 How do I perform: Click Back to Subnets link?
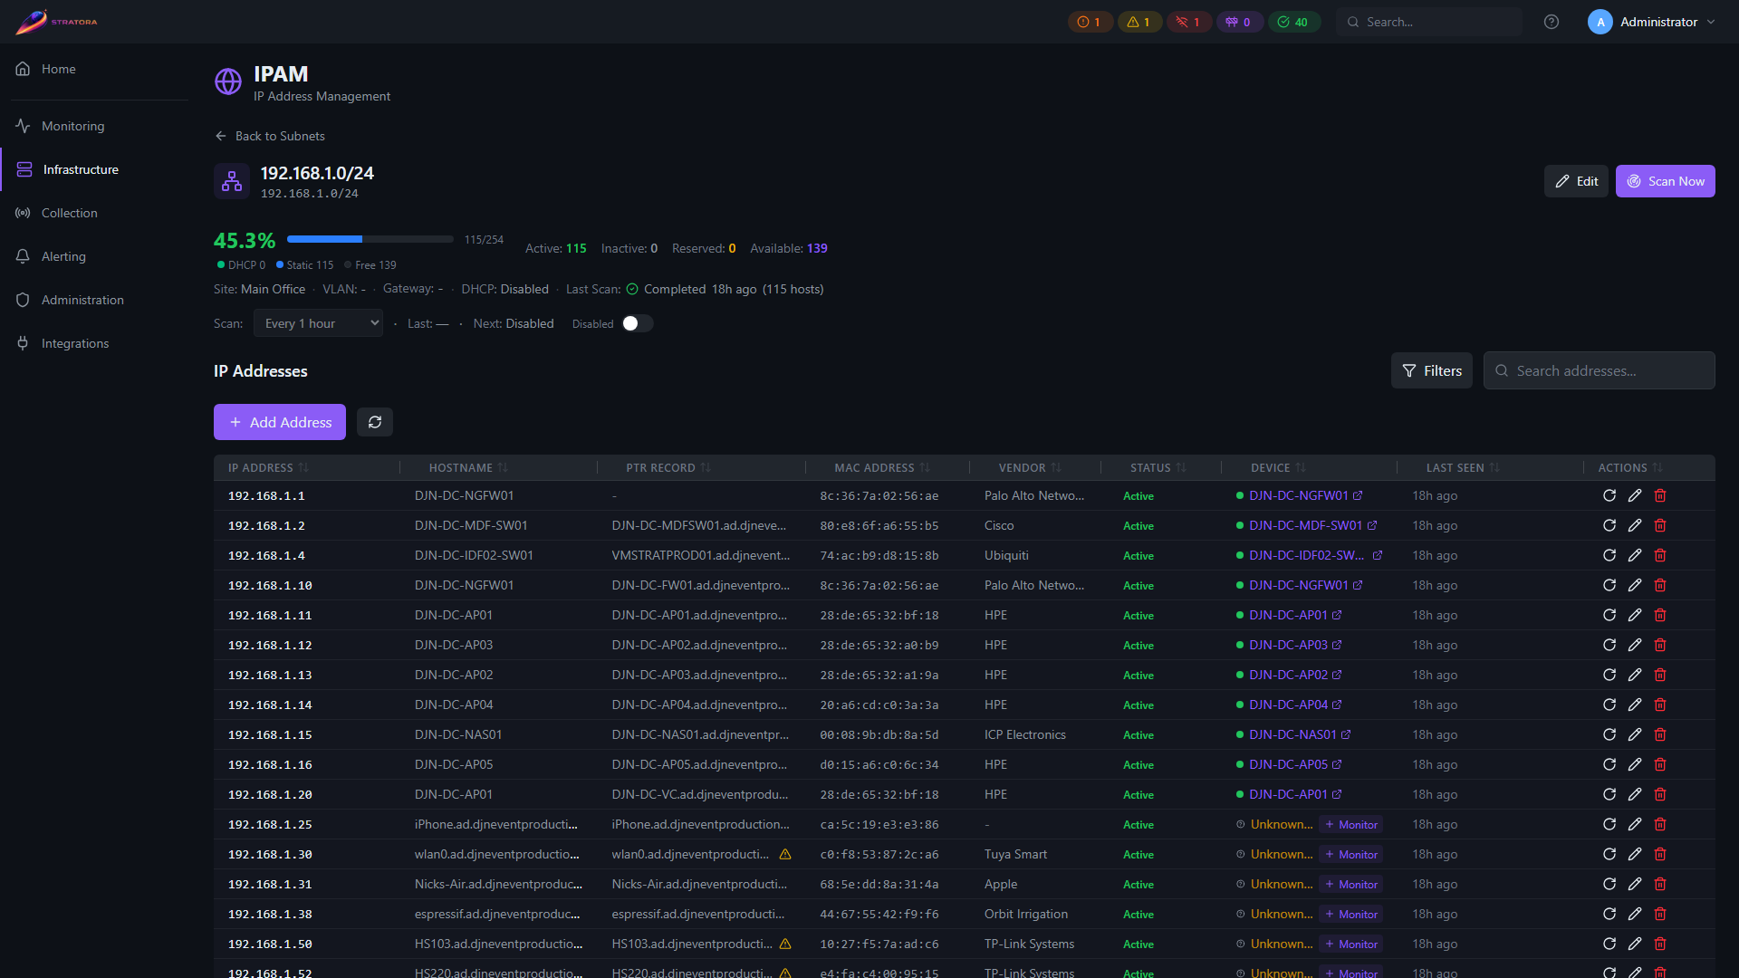coord(270,136)
